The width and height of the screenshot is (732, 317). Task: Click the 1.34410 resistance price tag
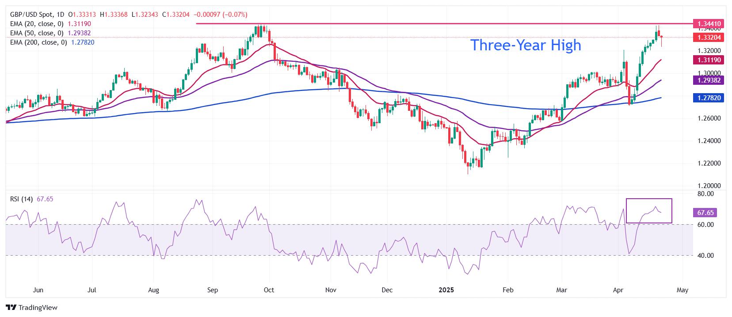click(x=708, y=23)
